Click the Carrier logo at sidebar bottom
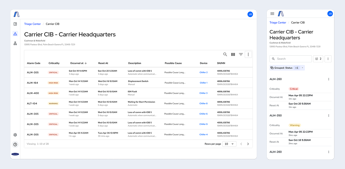Viewport: 345px width, 169px height. click(15, 154)
